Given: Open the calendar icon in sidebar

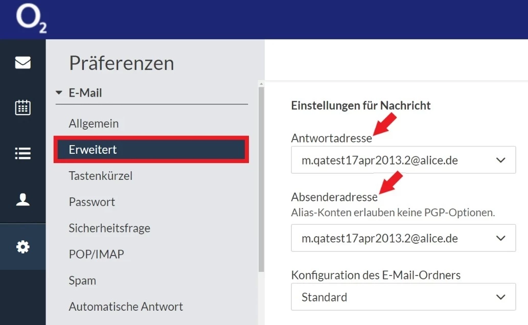Looking at the screenshot, I should (x=22, y=107).
